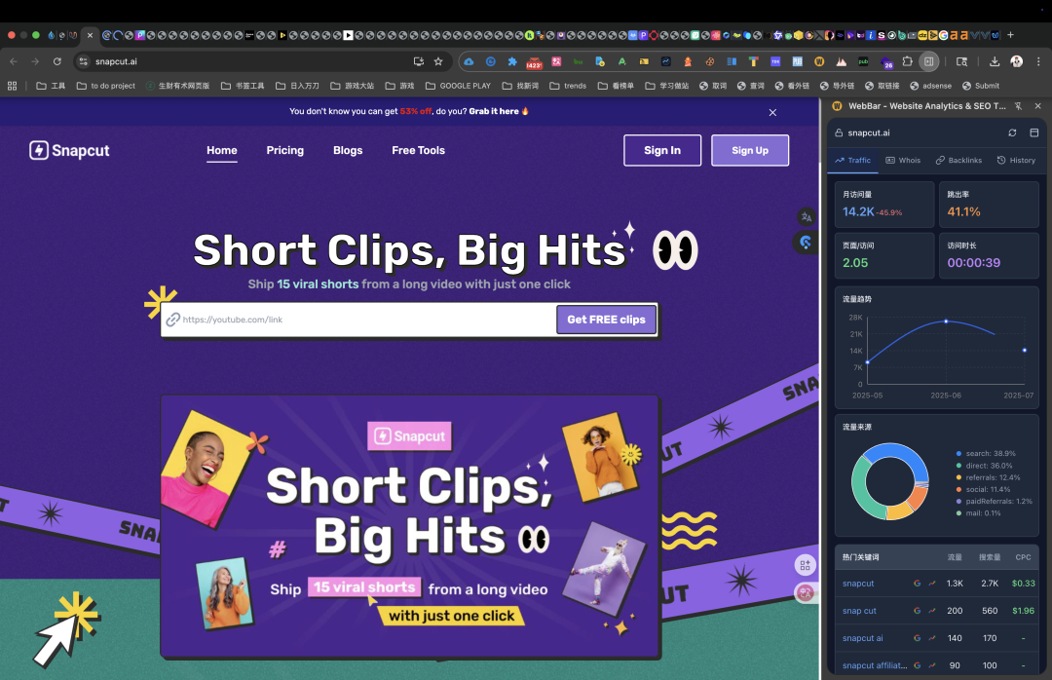The image size is (1052, 680).
Task: Click the Snapcut logo
Action: pyautogui.click(x=69, y=150)
